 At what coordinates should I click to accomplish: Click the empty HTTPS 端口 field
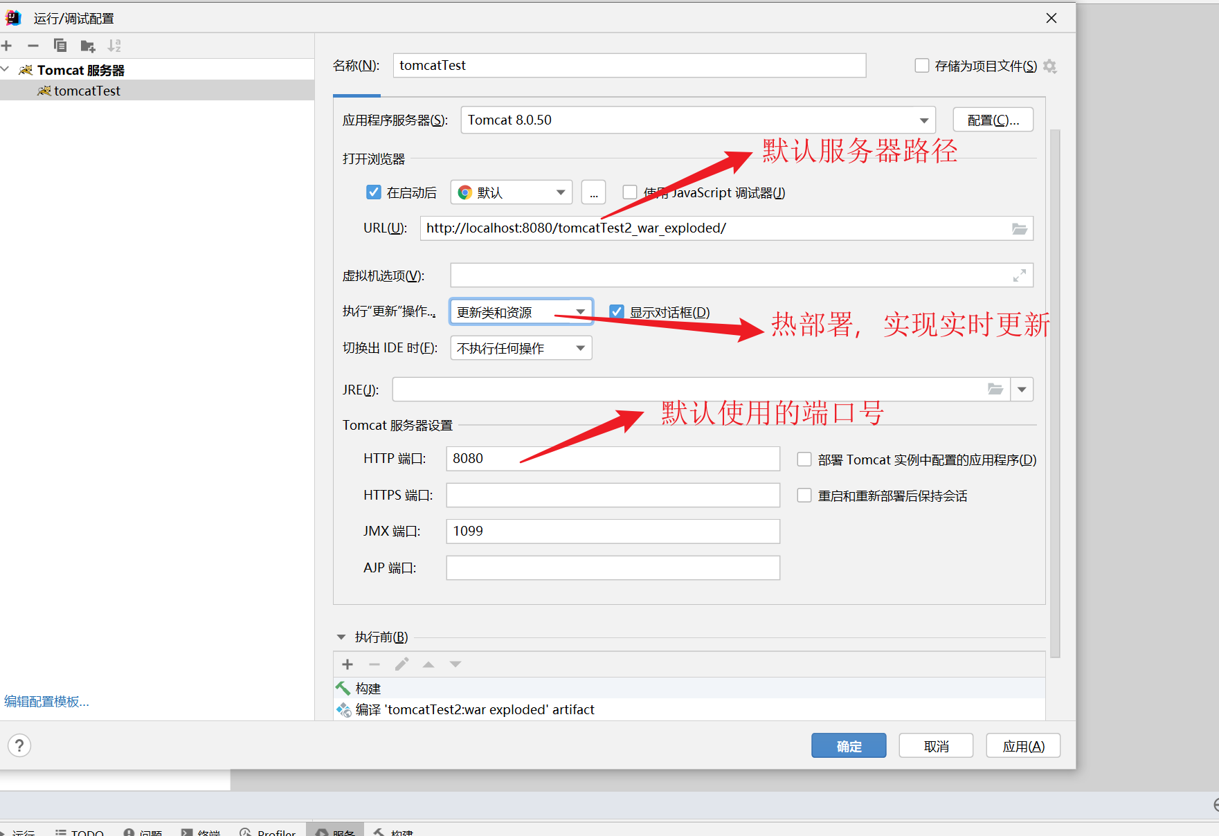point(613,496)
